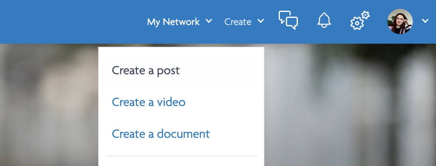
Task: Select the Create a document link
Action: tap(161, 134)
